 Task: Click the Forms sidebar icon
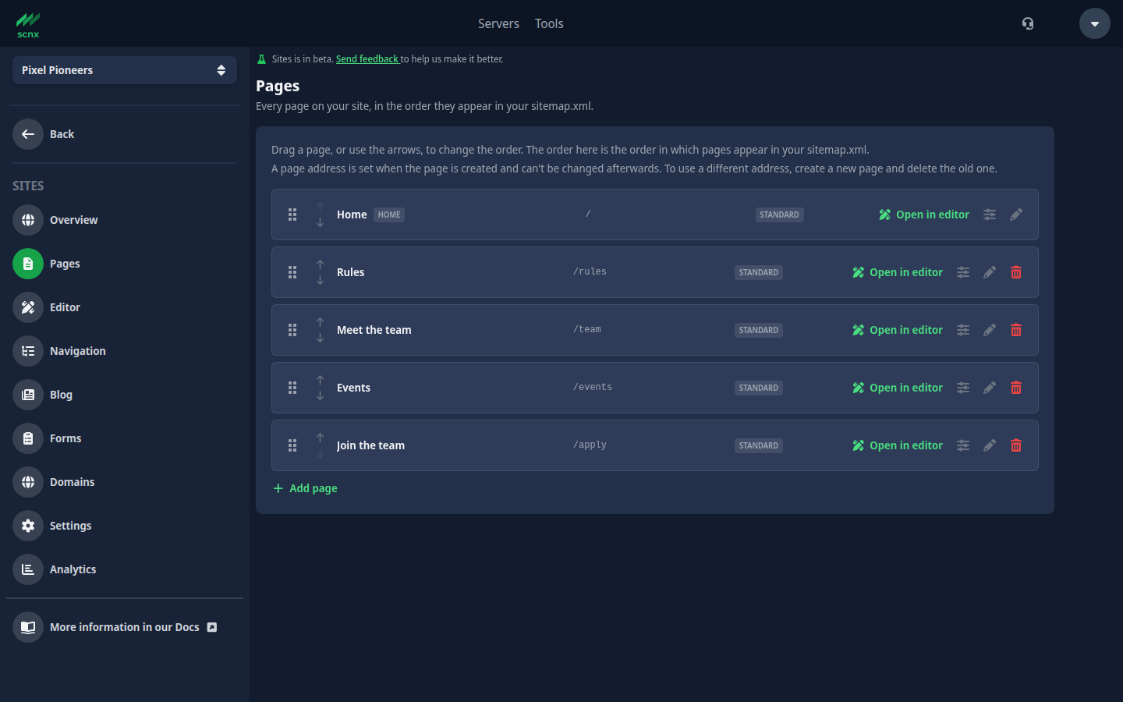[x=28, y=438]
